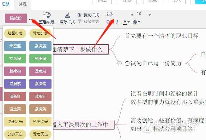
Task: Select the 清新红 theme
Action: pyautogui.click(x=15, y=96)
